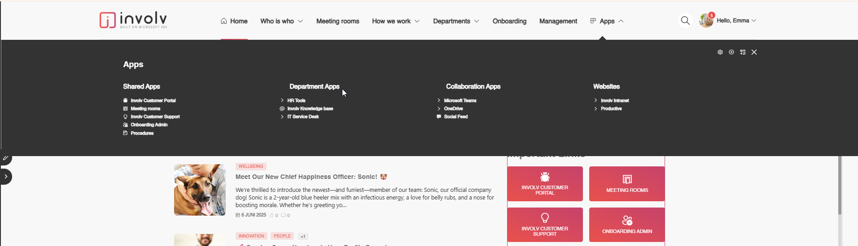Image resolution: width=858 pixels, height=246 pixels.
Task: Expand the Who is who dropdown
Action: click(281, 21)
